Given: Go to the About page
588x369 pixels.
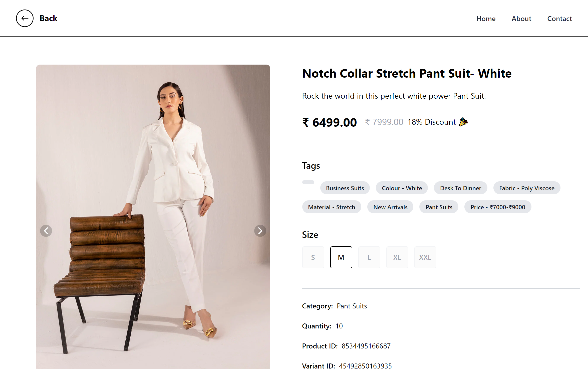Looking at the screenshot, I should (521, 19).
